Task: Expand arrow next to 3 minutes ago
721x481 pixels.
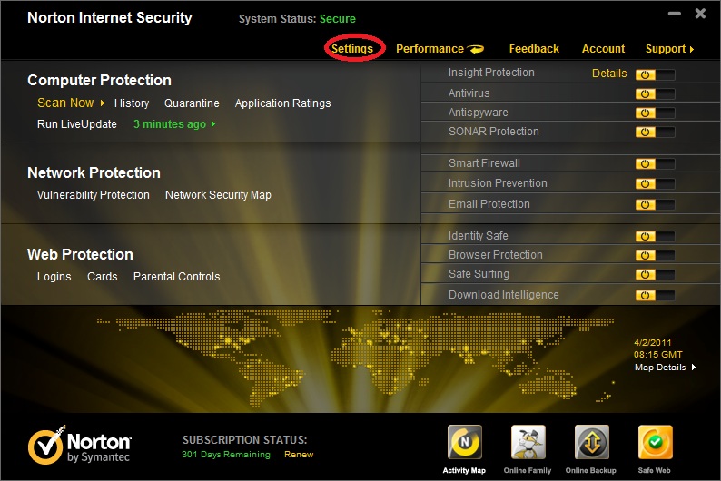Action: tap(212, 124)
